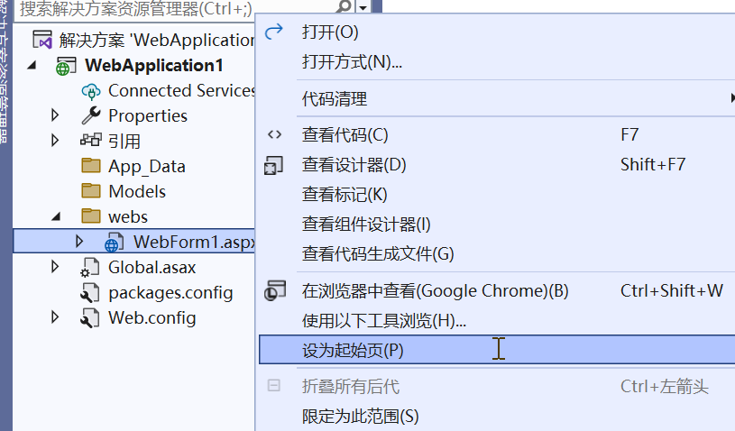This screenshot has height=431, width=735.
Task: Expand the WebForm1.aspx node arrow
Action: (x=79, y=242)
